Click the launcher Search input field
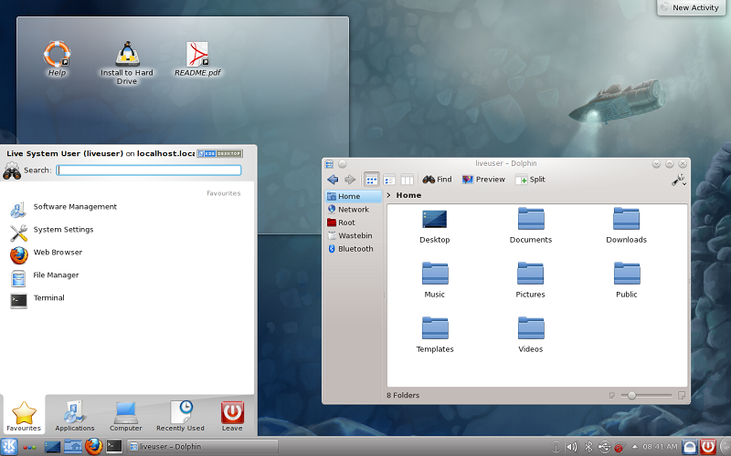The image size is (731, 456). coord(149,171)
